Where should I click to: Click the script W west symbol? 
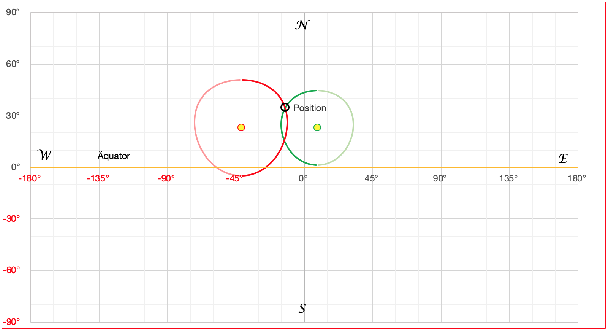(x=44, y=155)
